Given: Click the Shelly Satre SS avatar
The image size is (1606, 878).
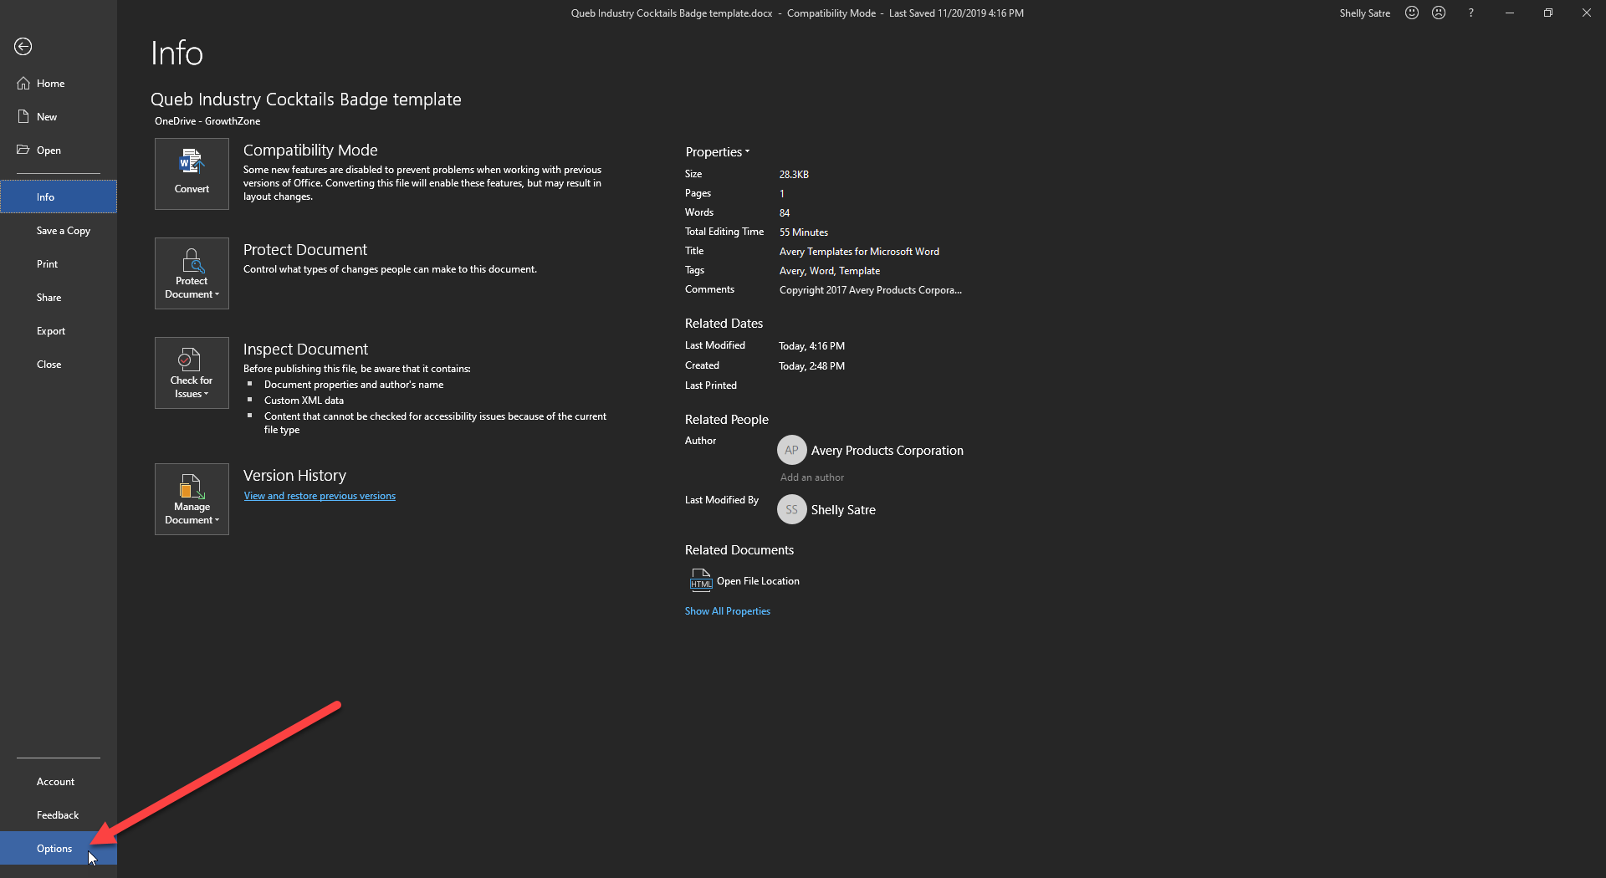Looking at the screenshot, I should click(x=791, y=510).
